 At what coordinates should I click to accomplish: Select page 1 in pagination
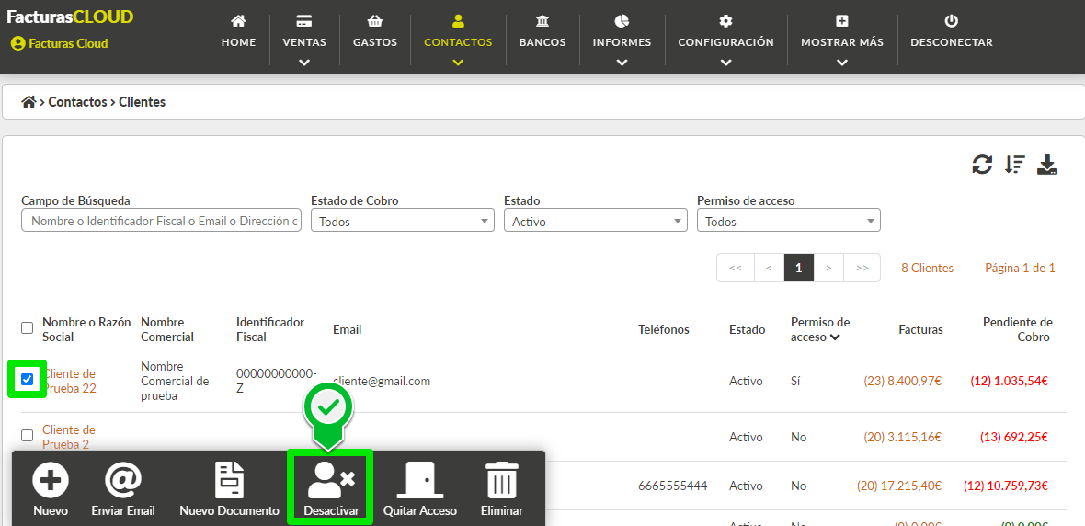click(x=798, y=268)
